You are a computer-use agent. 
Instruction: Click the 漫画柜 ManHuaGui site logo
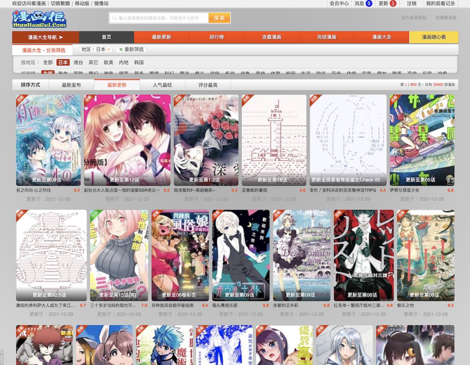[x=39, y=19]
